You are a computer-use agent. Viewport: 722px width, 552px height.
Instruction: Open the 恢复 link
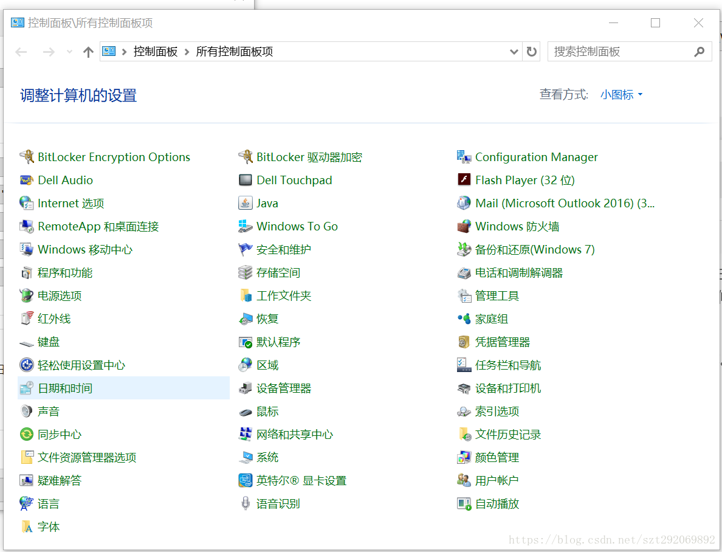tap(267, 319)
